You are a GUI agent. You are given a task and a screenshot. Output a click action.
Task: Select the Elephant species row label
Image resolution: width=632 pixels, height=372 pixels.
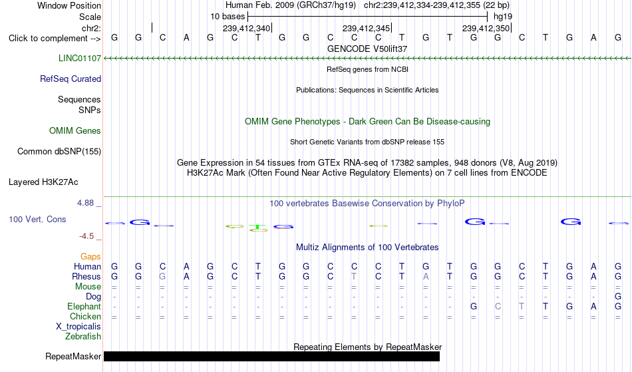pos(84,307)
